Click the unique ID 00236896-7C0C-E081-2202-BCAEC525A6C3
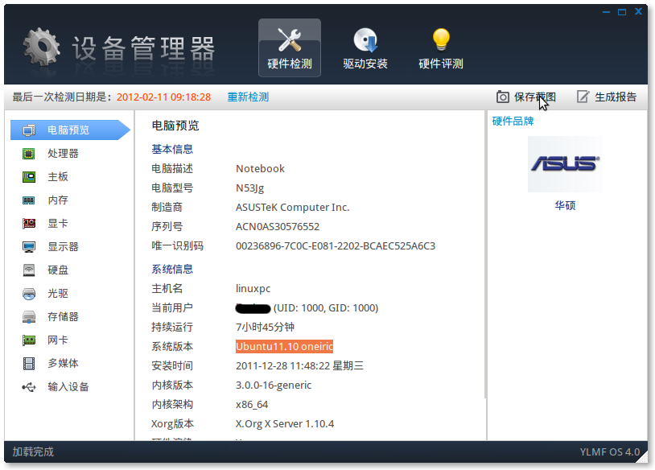This screenshot has width=655, height=470. 336,245
